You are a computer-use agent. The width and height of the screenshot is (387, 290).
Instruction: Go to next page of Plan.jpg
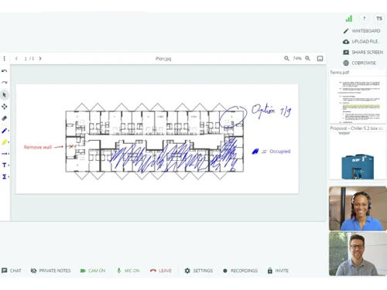40,59
